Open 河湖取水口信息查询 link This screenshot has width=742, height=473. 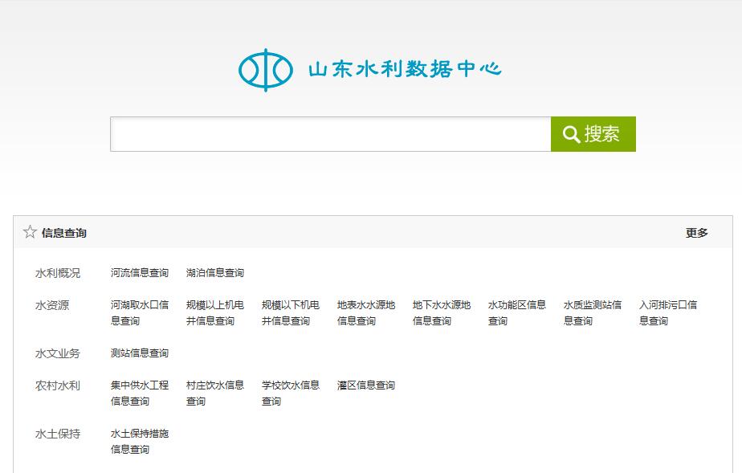140,312
